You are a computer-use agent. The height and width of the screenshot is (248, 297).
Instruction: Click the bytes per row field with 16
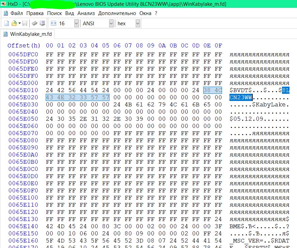[66, 24]
